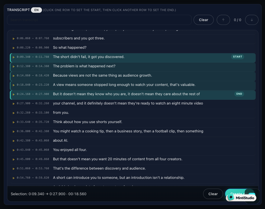Viewport: 265px width, 209px height.
Task: Click timestamp 0:43.840 – 0:45.060
Action: (x=33, y=150)
